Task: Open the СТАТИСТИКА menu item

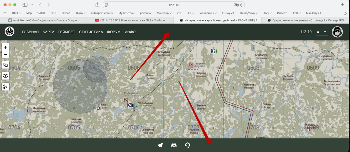Action: tap(91, 32)
